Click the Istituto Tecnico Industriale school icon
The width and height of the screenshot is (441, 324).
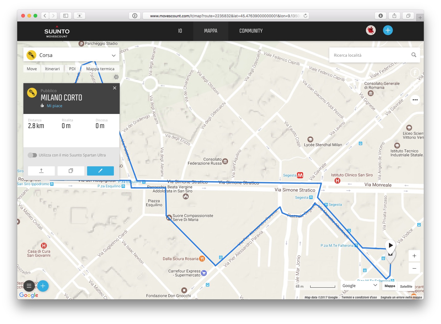(x=397, y=145)
